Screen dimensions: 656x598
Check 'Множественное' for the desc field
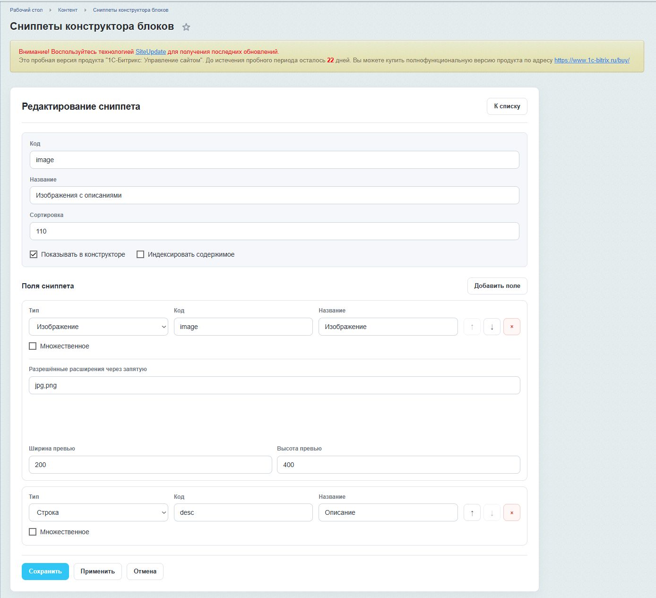[33, 532]
